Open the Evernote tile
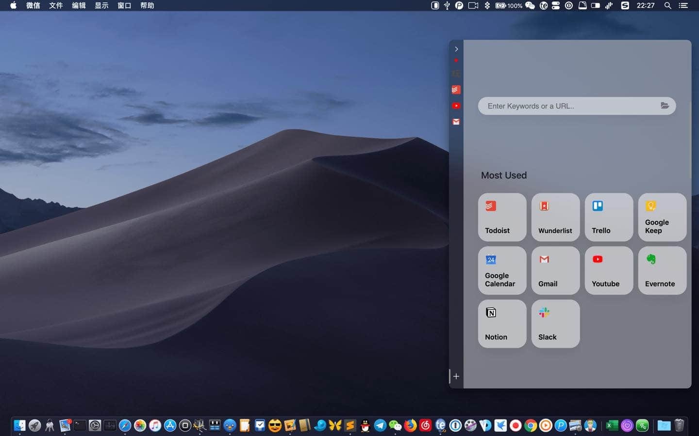This screenshot has height=436, width=699. [662, 270]
